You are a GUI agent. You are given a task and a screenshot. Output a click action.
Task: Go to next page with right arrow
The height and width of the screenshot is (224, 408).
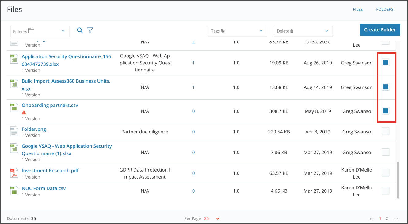click(396, 219)
